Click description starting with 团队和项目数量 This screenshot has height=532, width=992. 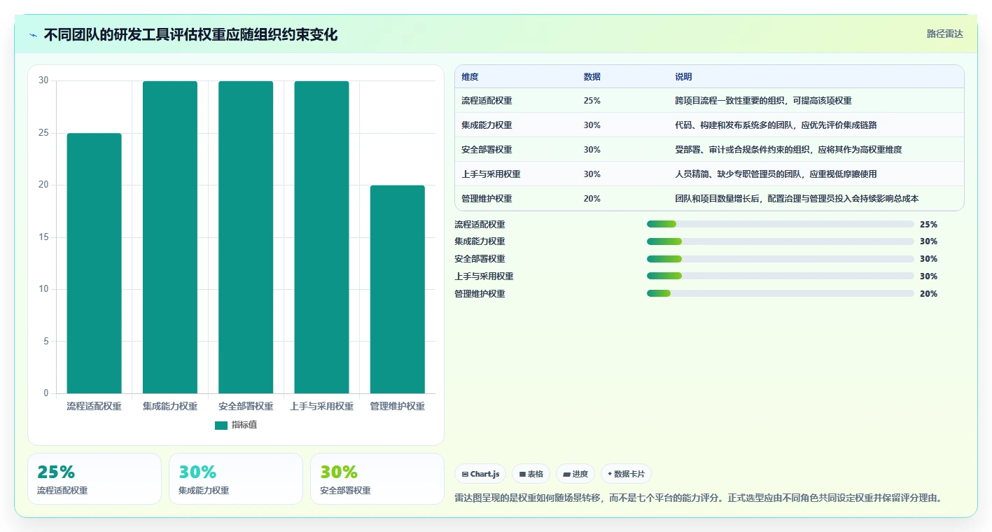[x=797, y=199]
